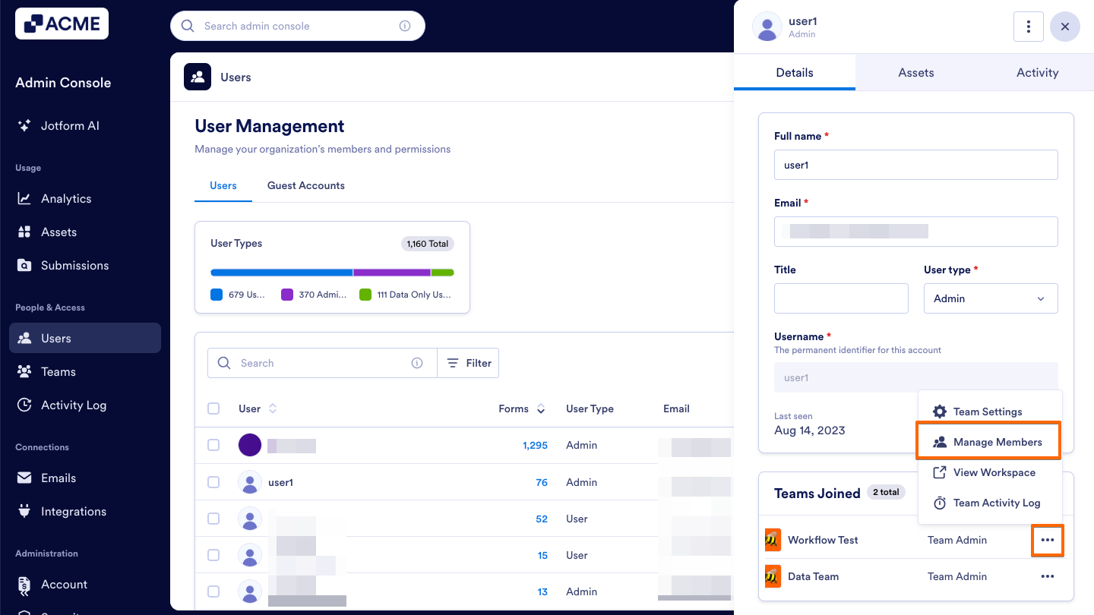Open the User type dropdown showing Admin
This screenshot has width=1094, height=615.
[991, 298]
